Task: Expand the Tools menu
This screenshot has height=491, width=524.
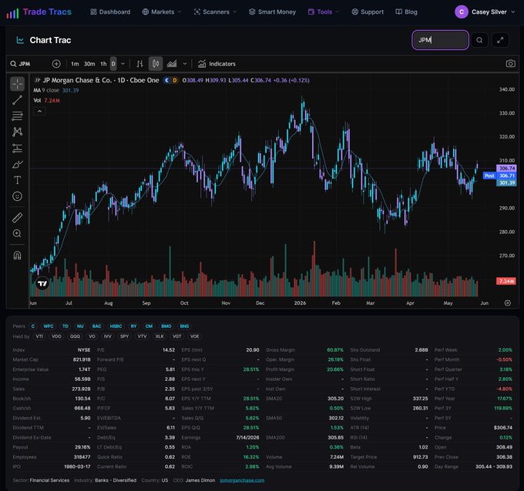Action: (x=324, y=12)
